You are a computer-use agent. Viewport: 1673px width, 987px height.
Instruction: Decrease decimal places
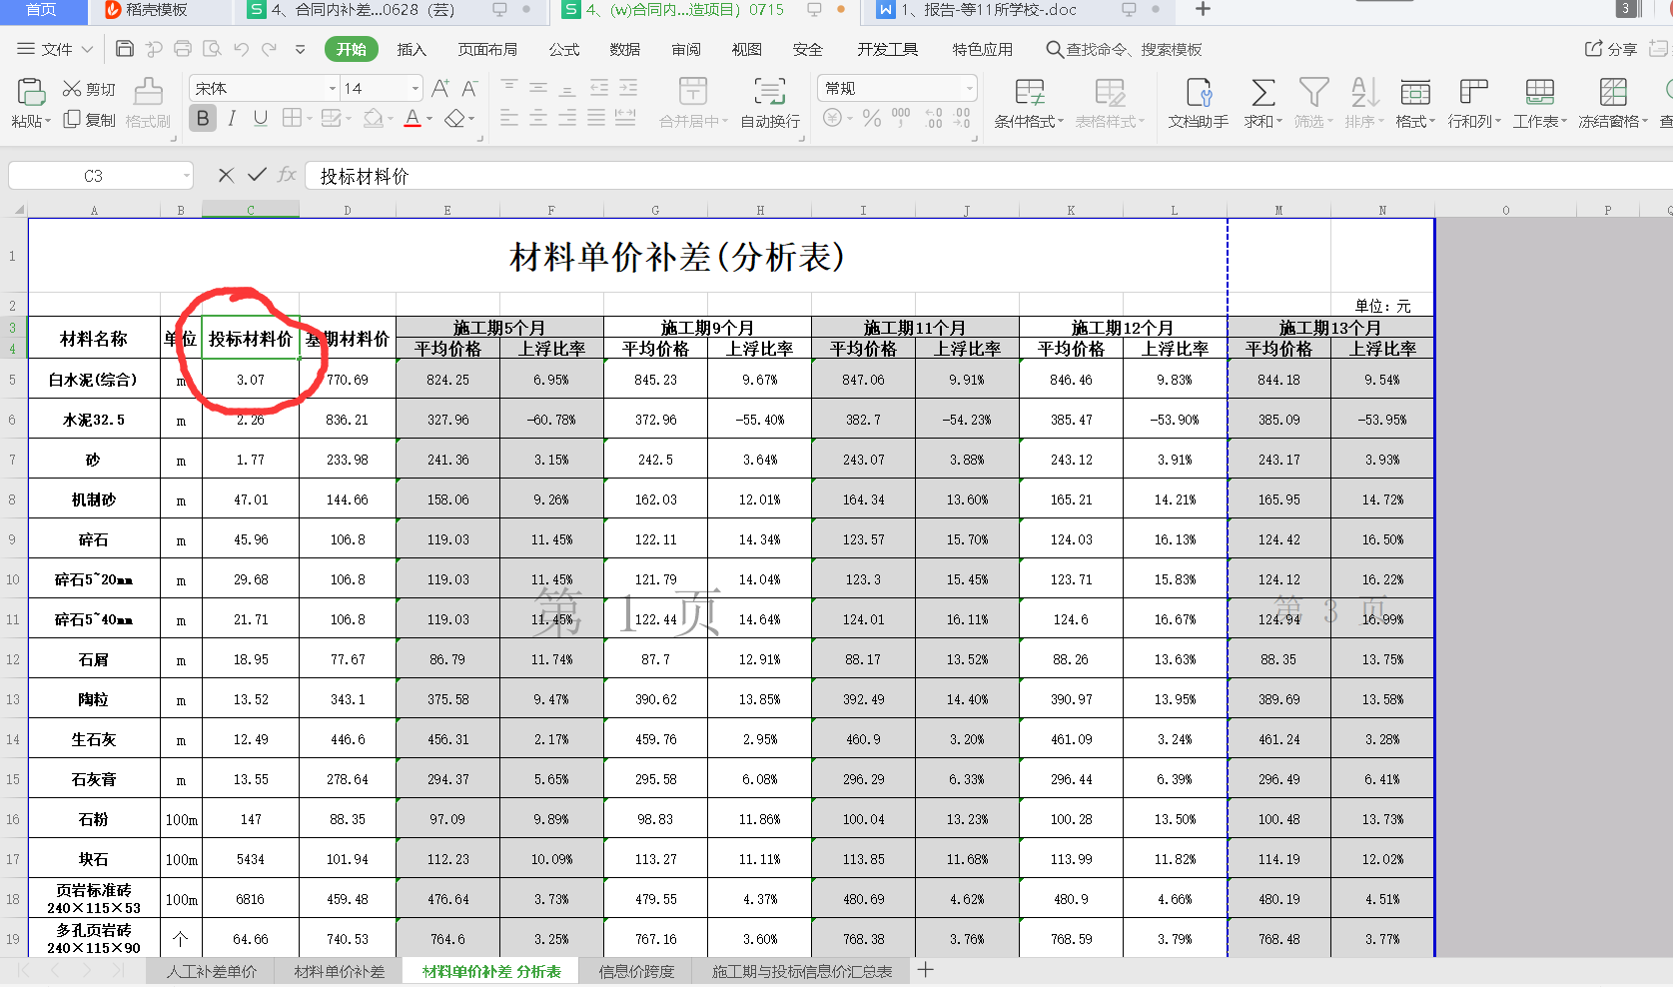coord(962,118)
